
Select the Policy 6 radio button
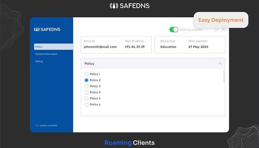coord(86,105)
